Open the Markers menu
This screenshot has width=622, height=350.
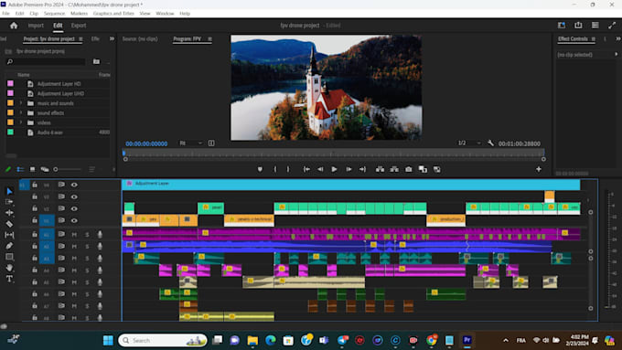pos(79,14)
